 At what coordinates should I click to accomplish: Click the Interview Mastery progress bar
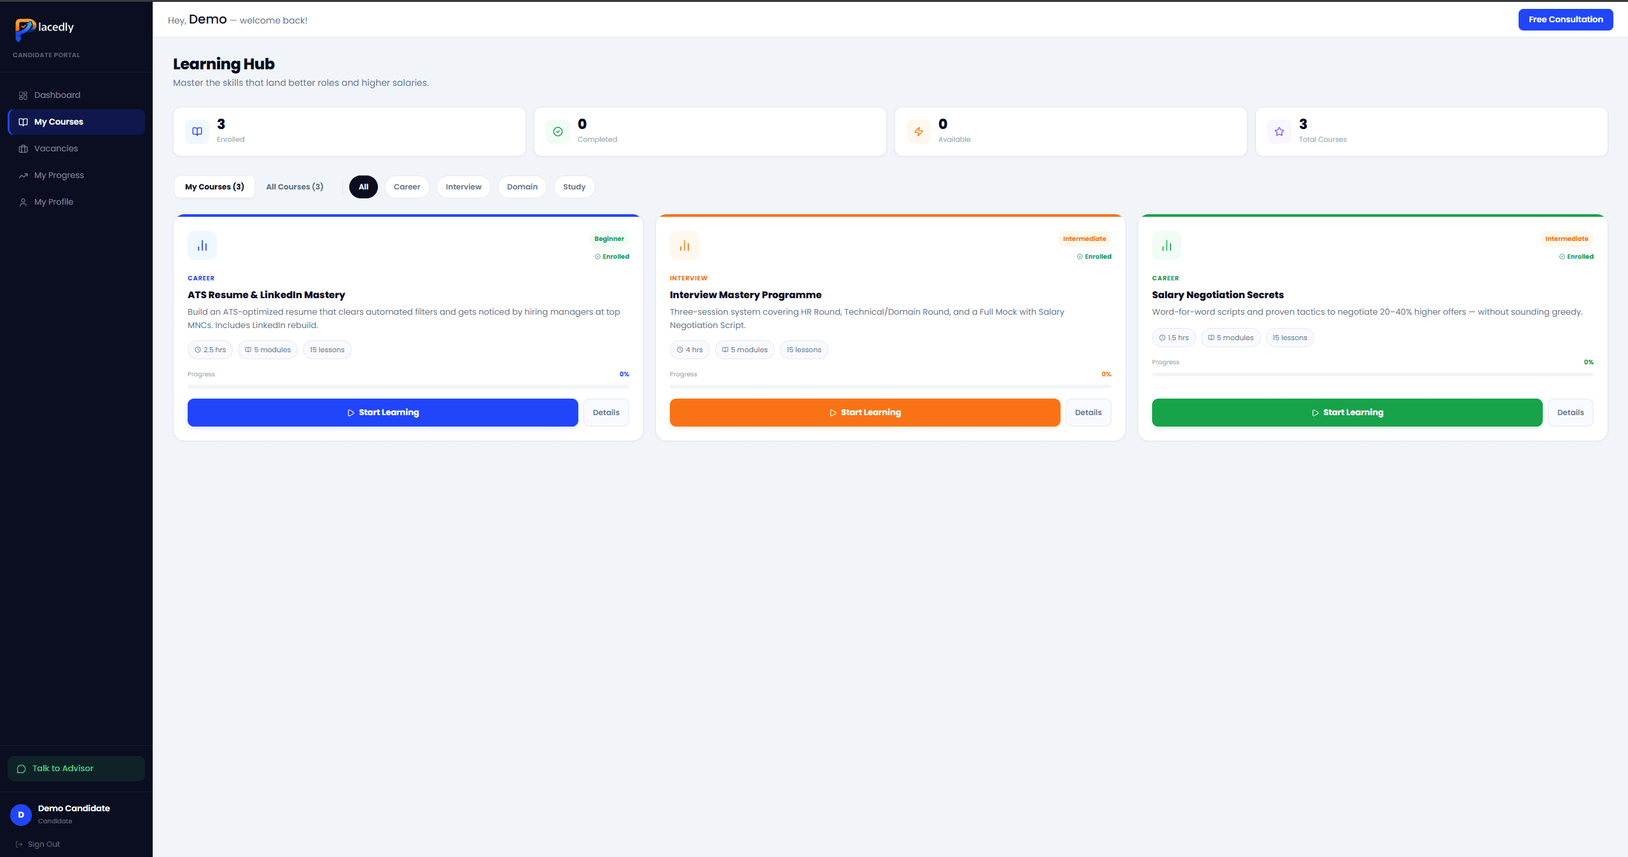pos(891,387)
